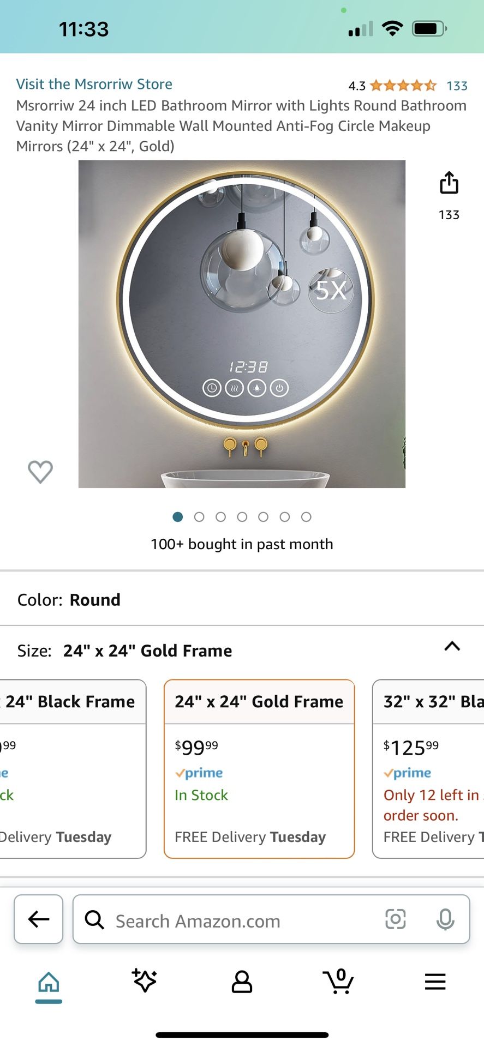Viewport: 484px width, 1047px height.
Task: Tap the second image carousel dot
Action: coord(199,516)
